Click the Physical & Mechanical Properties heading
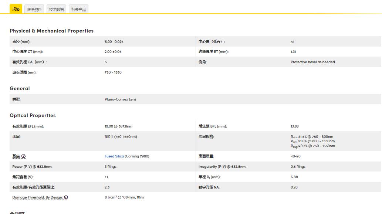 [51, 31]
